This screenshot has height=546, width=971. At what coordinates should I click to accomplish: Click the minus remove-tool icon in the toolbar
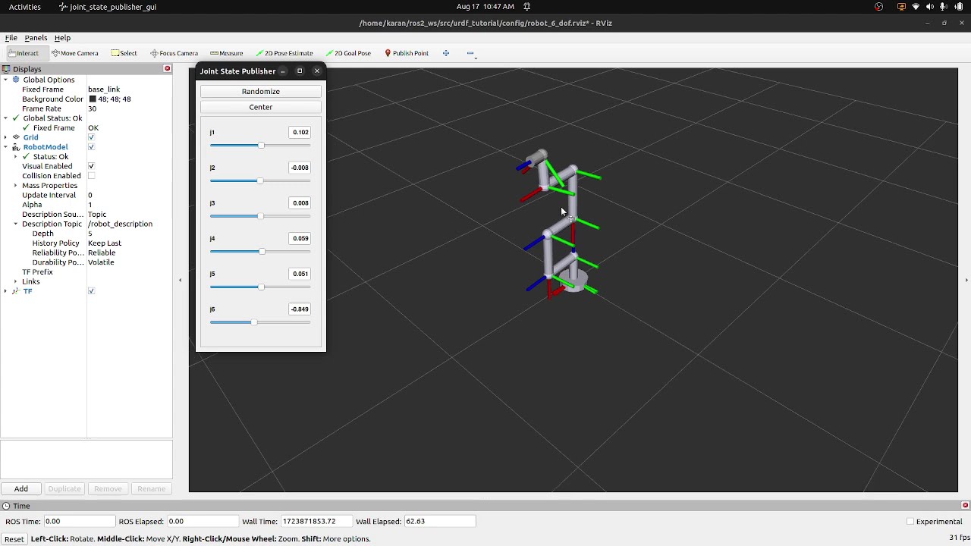click(470, 53)
